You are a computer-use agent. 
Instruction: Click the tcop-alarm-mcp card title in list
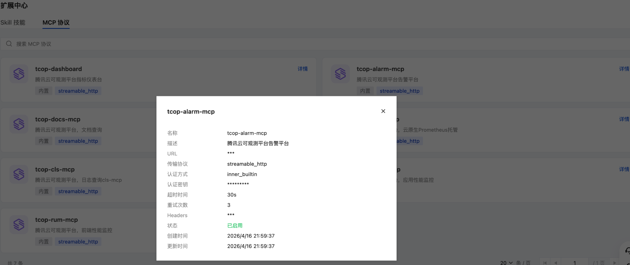(380, 69)
